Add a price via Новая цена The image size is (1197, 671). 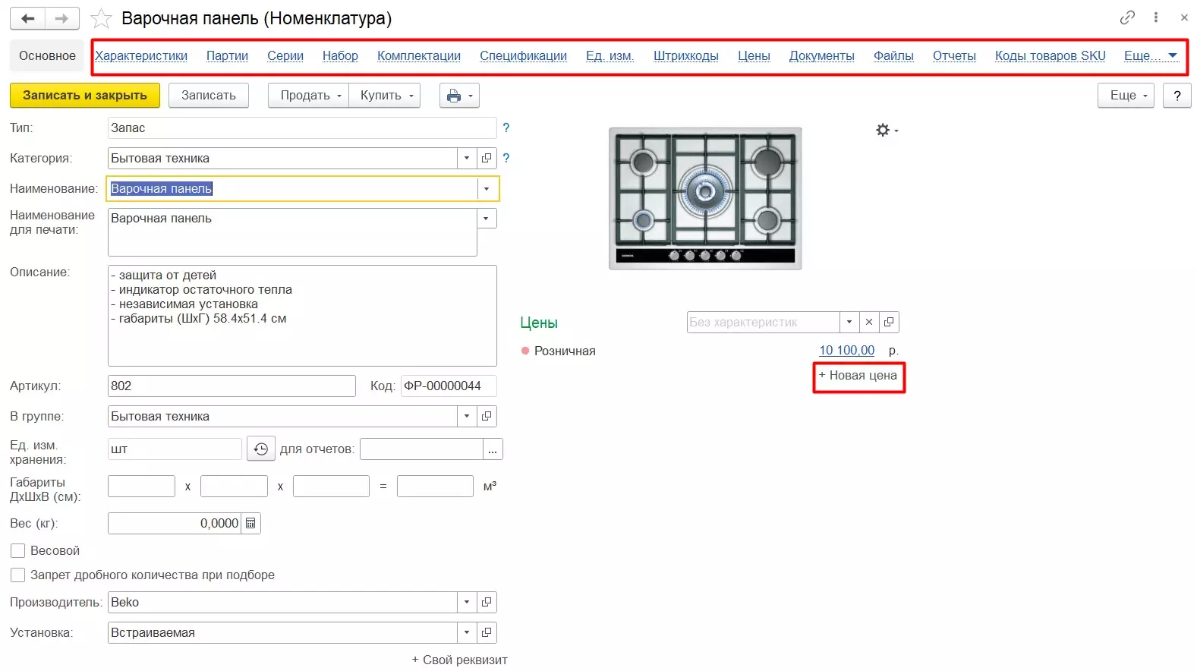pos(858,376)
